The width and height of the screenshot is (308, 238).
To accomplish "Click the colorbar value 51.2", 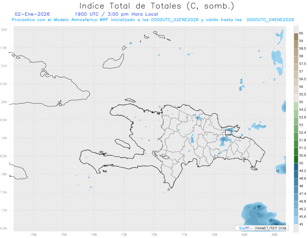I will (x=302, y=148).
